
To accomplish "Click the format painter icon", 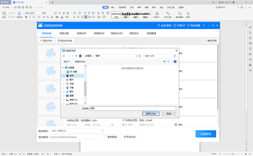I will tap(19, 13).
